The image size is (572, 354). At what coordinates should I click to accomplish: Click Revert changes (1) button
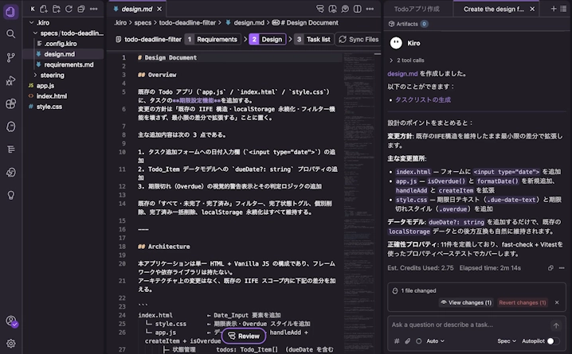[x=523, y=302]
